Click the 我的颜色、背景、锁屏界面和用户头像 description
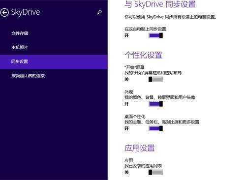Screen dimensions: 246x180 coord(160,97)
